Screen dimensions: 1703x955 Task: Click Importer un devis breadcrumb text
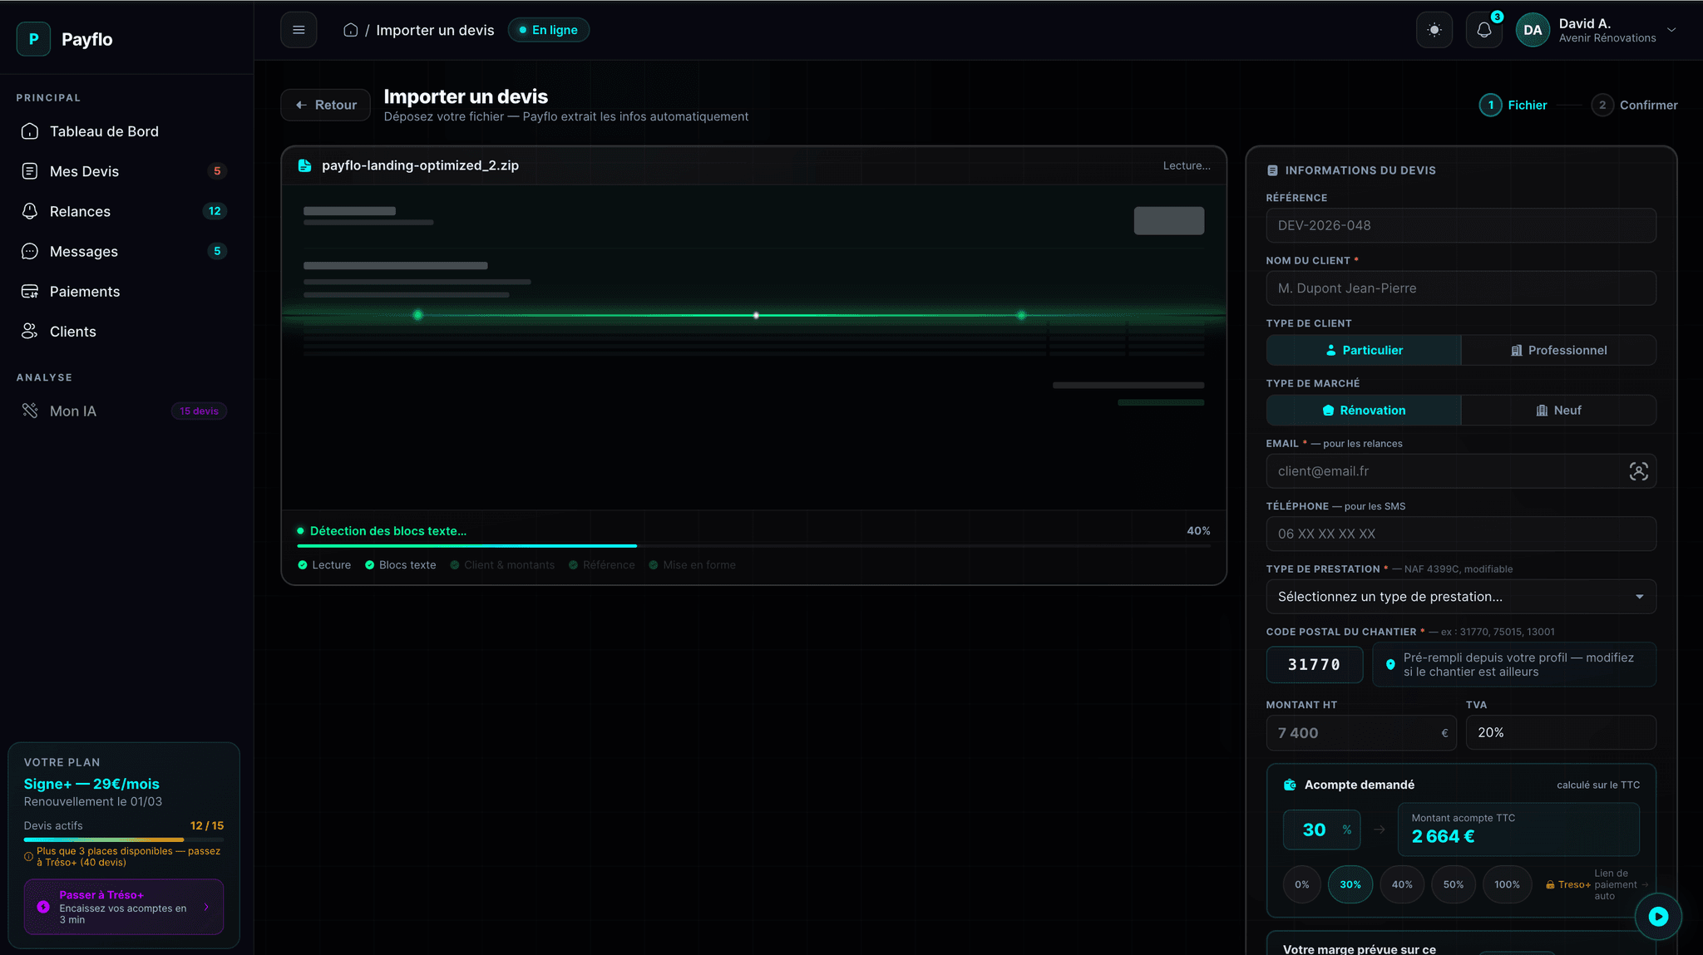click(435, 30)
